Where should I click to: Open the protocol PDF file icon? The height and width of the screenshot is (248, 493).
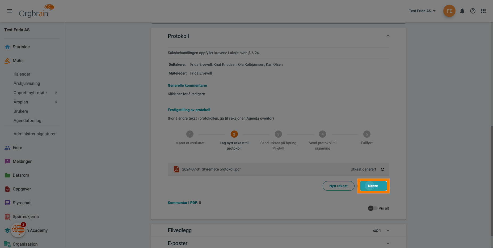(x=176, y=169)
